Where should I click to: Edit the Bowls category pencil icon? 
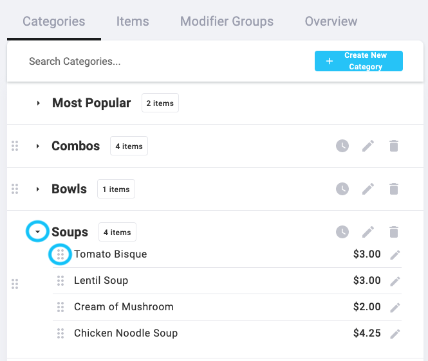click(368, 189)
